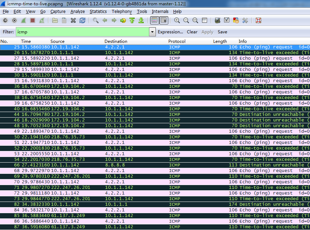Go back in packet history
The height and width of the screenshot is (230, 310).
click(105, 20)
